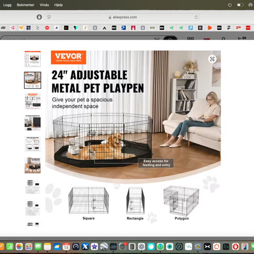Screen dimensions: 254x254
Task: Select the fourth product thumbnail
Action: coord(33,123)
